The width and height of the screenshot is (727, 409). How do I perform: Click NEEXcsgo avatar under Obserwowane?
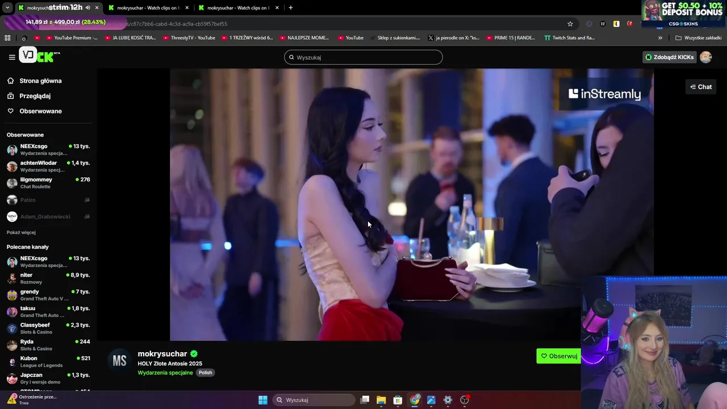point(12,150)
